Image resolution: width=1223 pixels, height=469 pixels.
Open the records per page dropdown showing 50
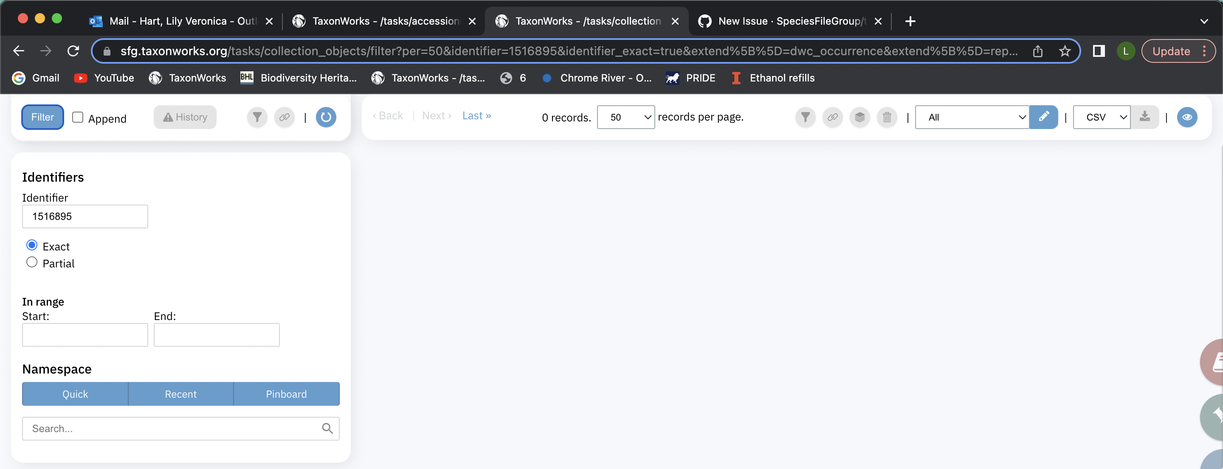click(x=625, y=117)
